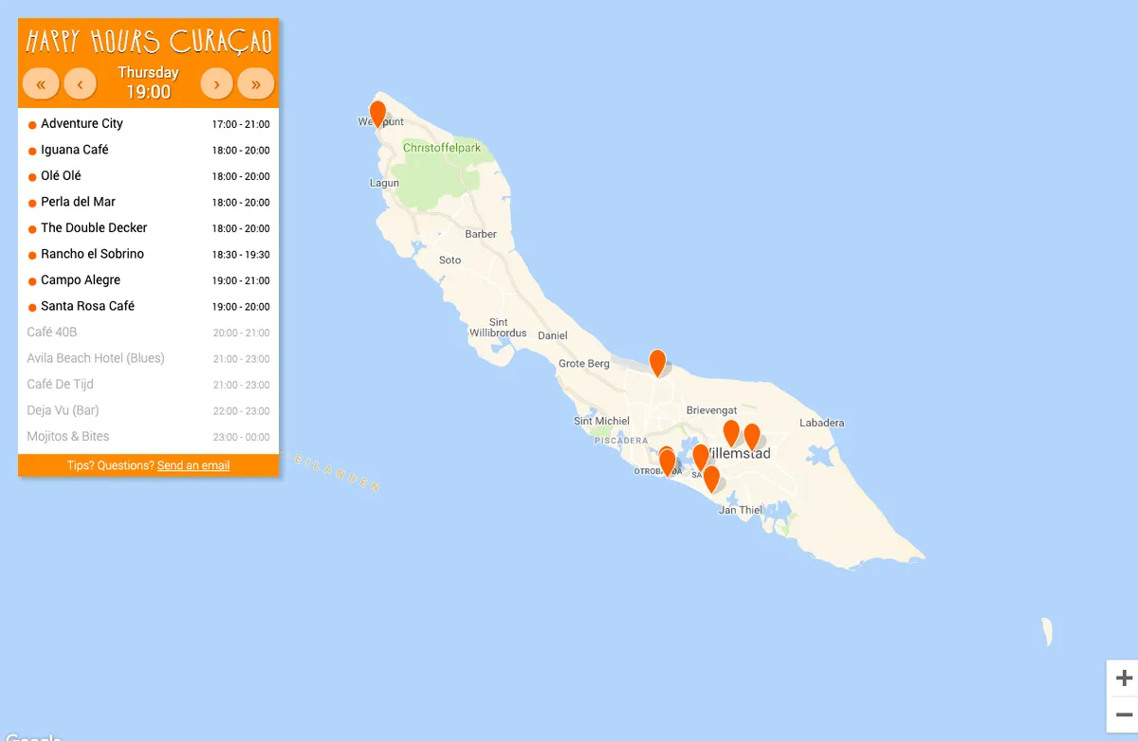Open Mojitos & Bites listing
The height and width of the screenshot is (741, 1138).
(x=149, y=437)
